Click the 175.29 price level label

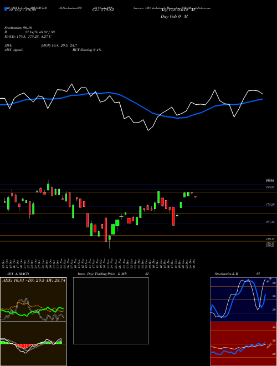pos(270,205)
